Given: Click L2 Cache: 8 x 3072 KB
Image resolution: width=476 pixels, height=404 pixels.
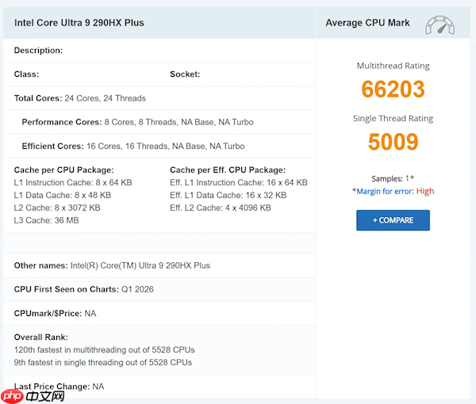Looking at the screenshot, I should [x=57, y=208].
